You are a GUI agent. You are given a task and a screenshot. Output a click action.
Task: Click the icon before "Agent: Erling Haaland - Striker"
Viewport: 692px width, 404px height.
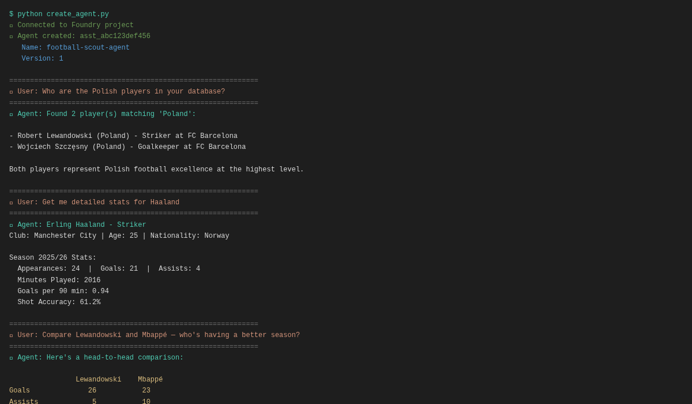(11, 226)
